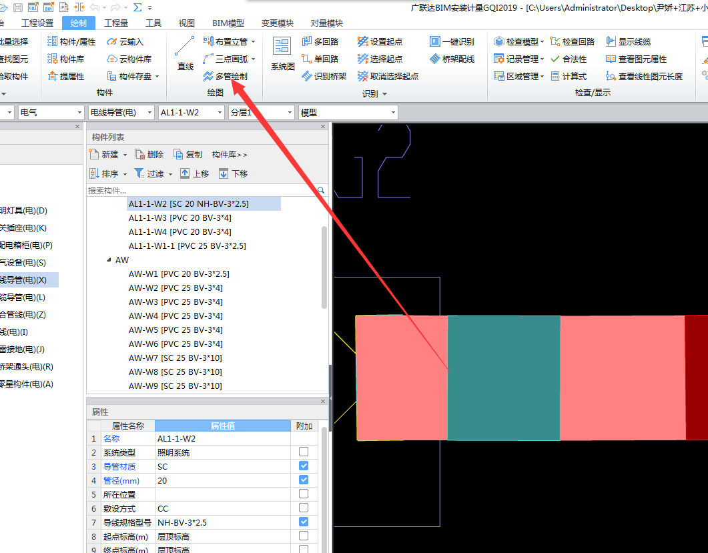
Task: Click 复制 in component list
Action: pyautogui.click(x=188, y=154)
